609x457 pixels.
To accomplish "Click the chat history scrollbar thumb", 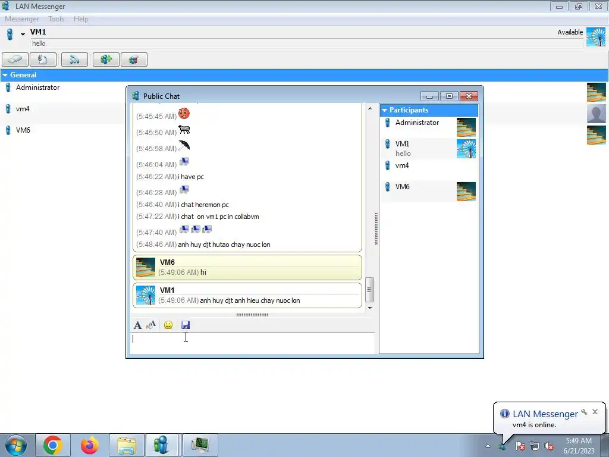I will [370, 290].
